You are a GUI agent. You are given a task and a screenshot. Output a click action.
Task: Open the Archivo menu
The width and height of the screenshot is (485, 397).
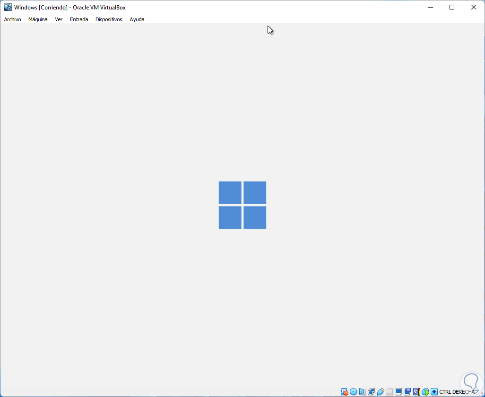tap(12, 19)
